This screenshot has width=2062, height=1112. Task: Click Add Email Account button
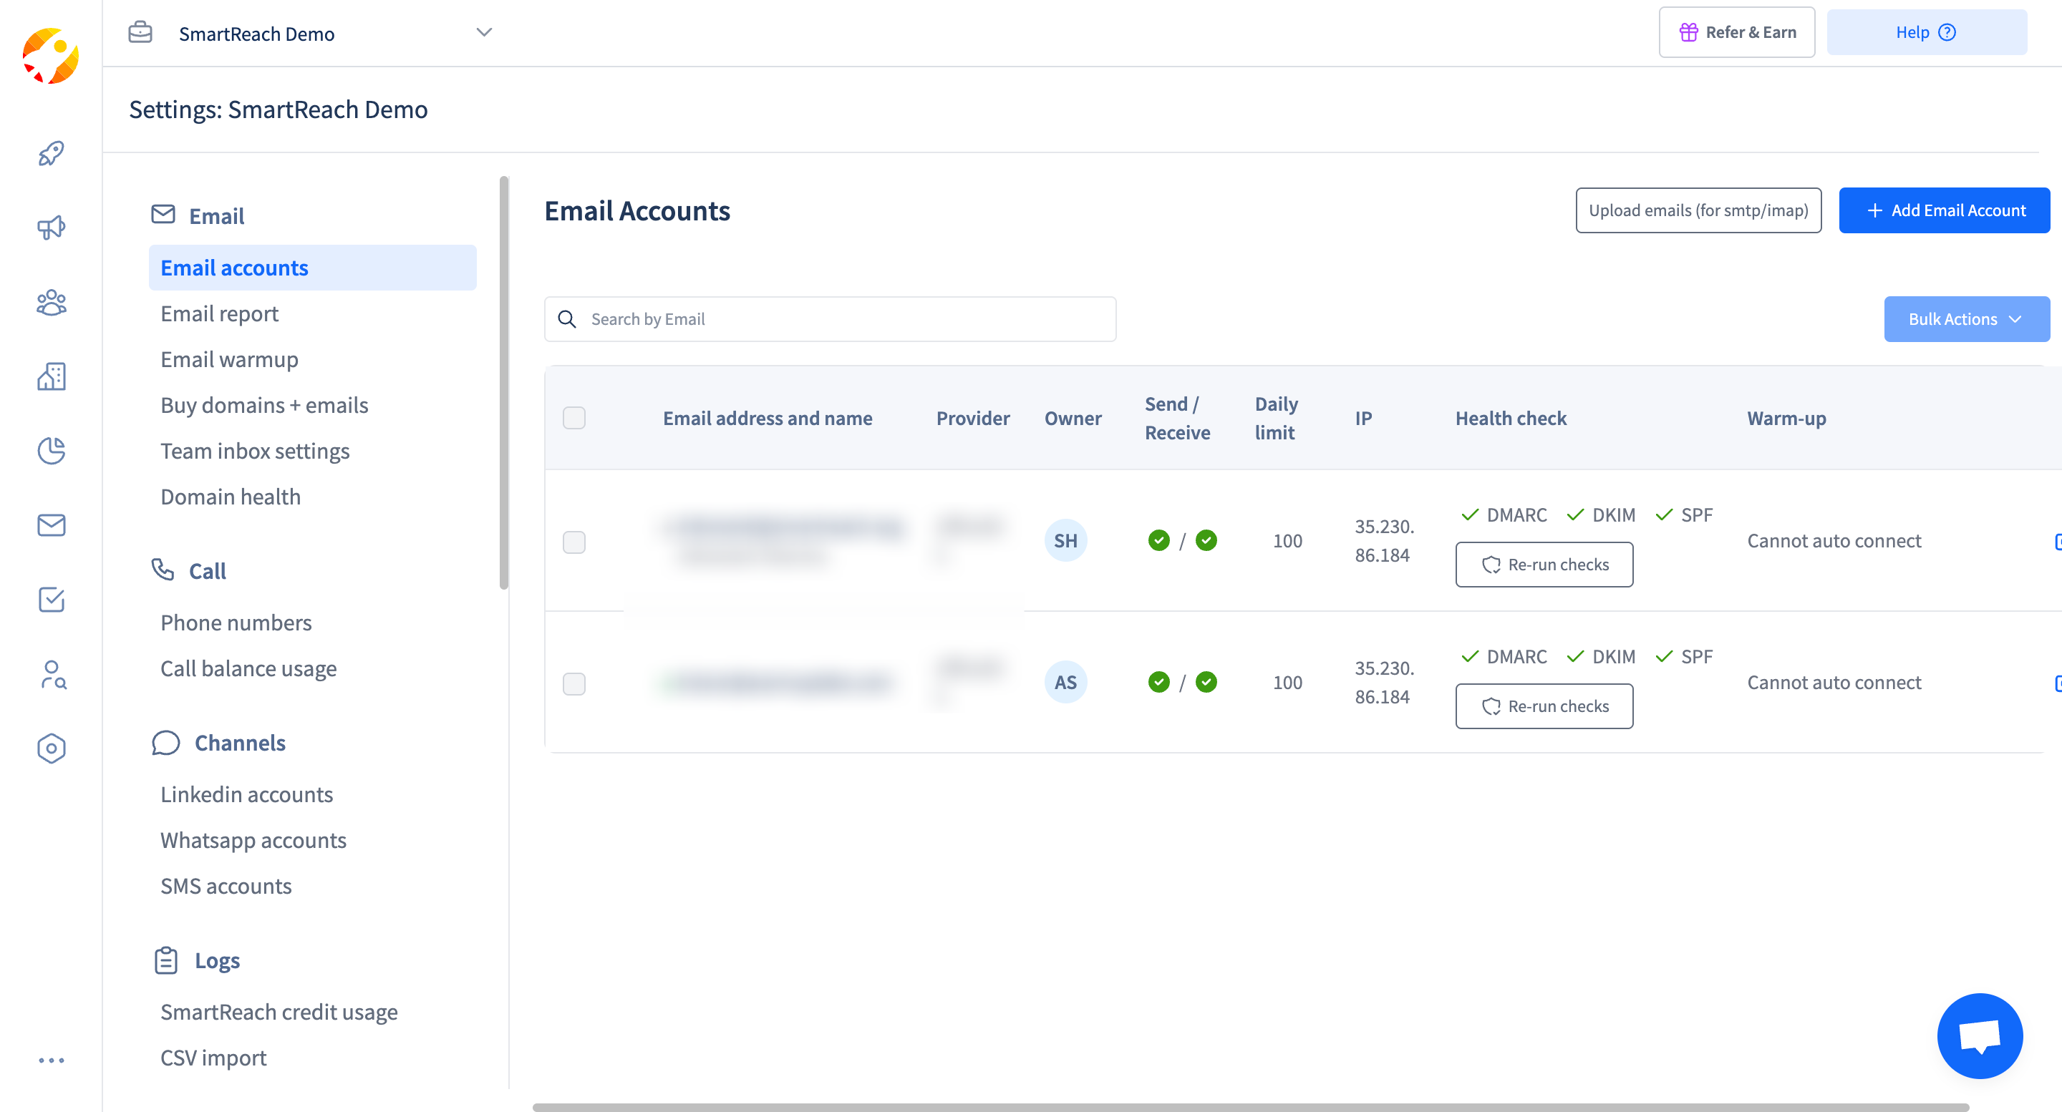(1944, 210)
